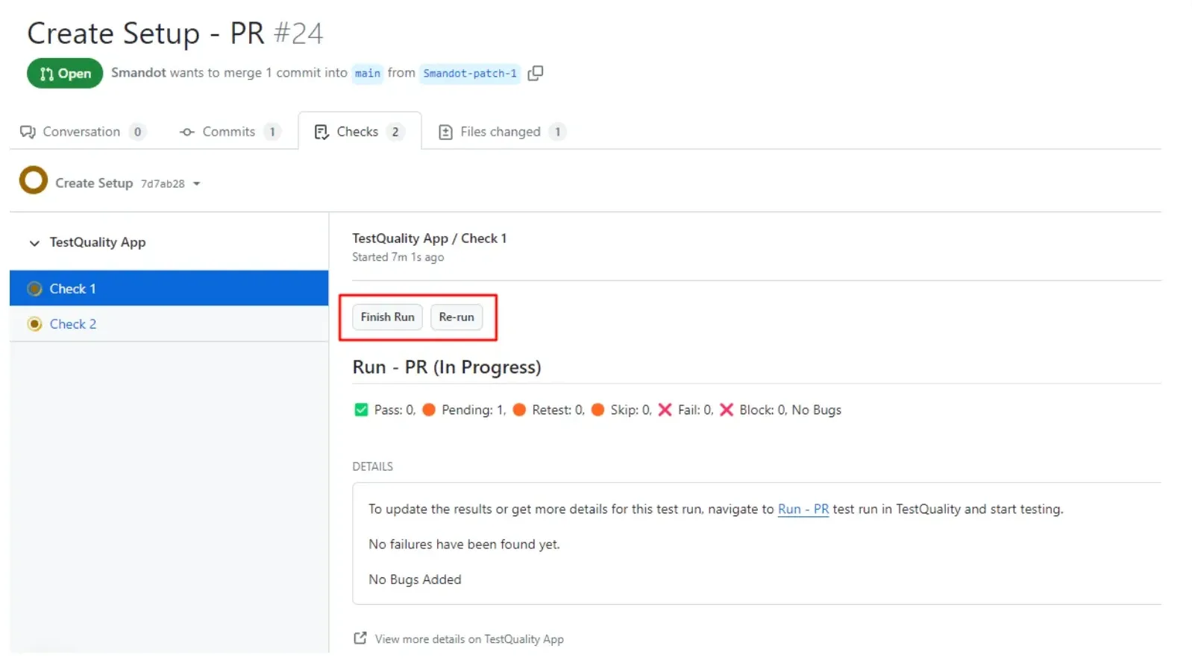Click the red Block X icon
Viewport: 1192px width, 669px height.
727,410
